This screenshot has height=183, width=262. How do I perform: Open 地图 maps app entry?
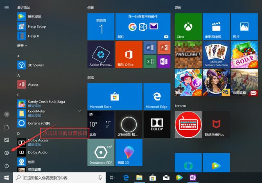pyautogui.click(x=48, y=162)
